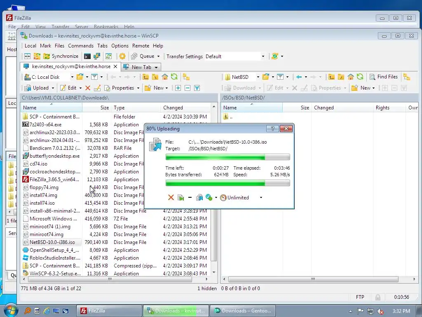This screenshot has width=422, height=317.
Task: Click the globe session refresh icon
Action: tap(275, 56)
